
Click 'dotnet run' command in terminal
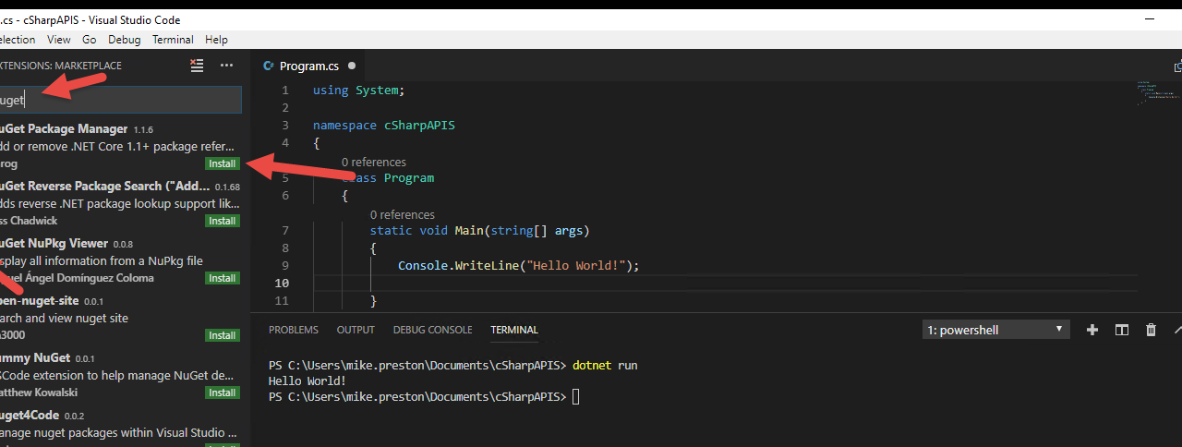605,366
